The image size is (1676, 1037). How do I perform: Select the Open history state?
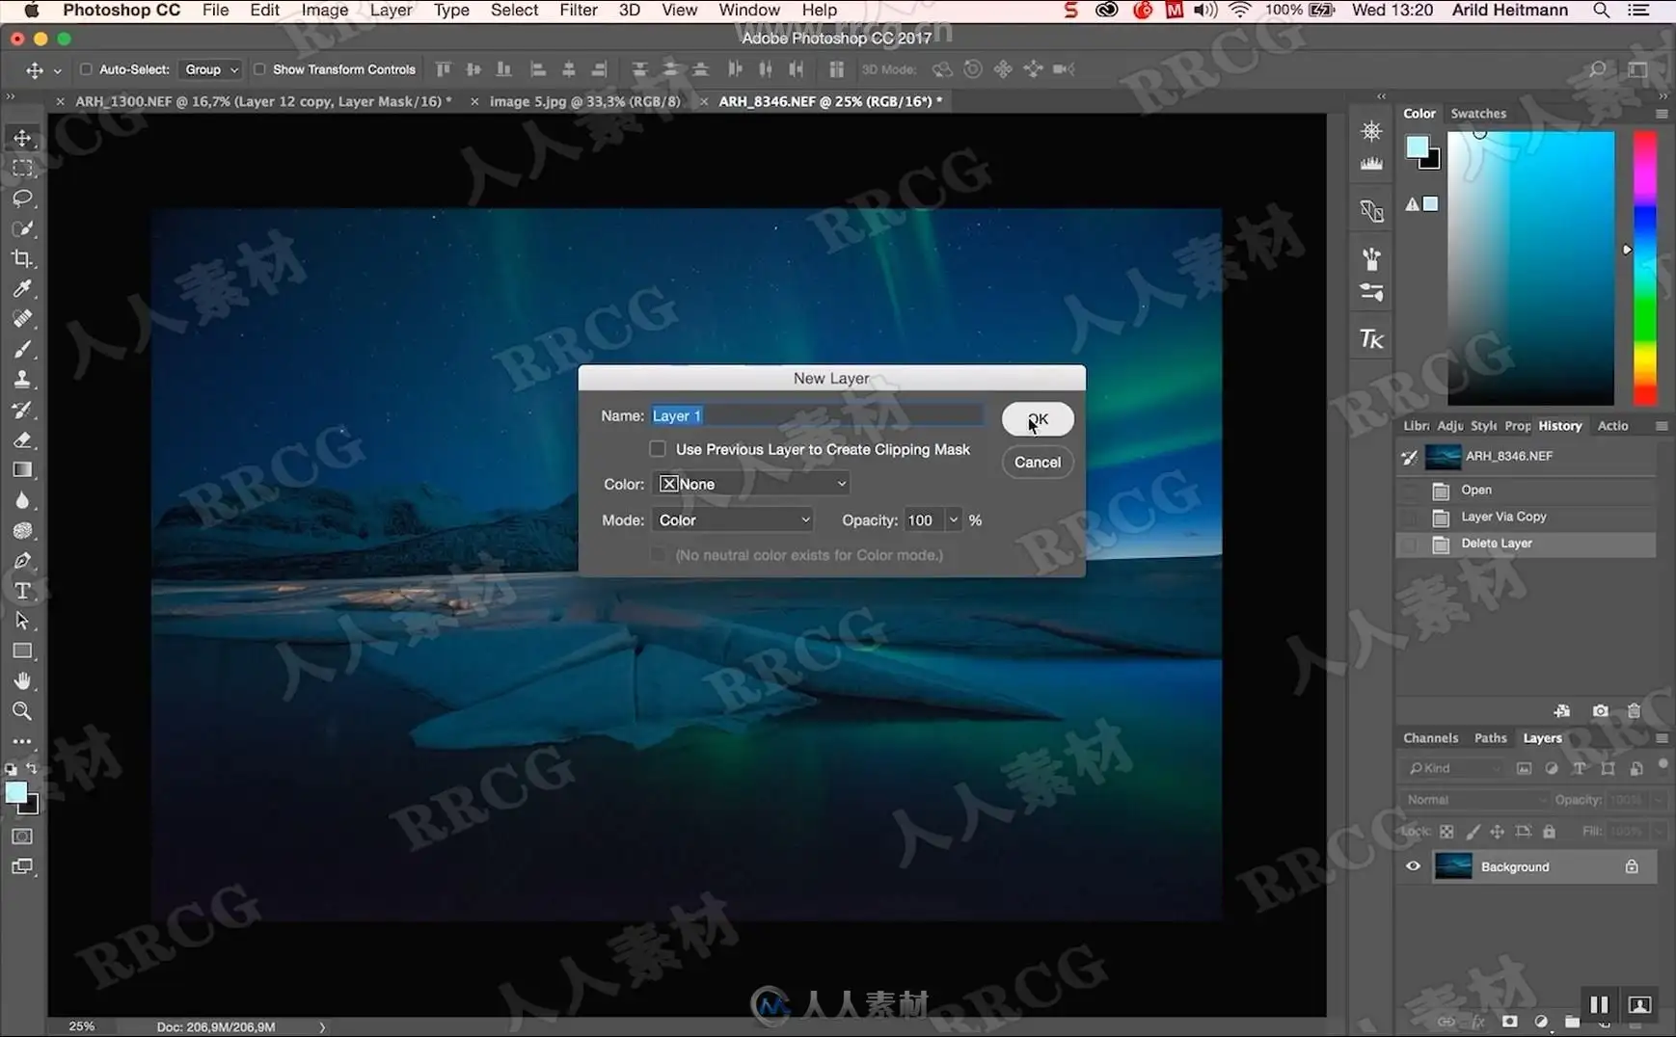[x=1526, y=491]
